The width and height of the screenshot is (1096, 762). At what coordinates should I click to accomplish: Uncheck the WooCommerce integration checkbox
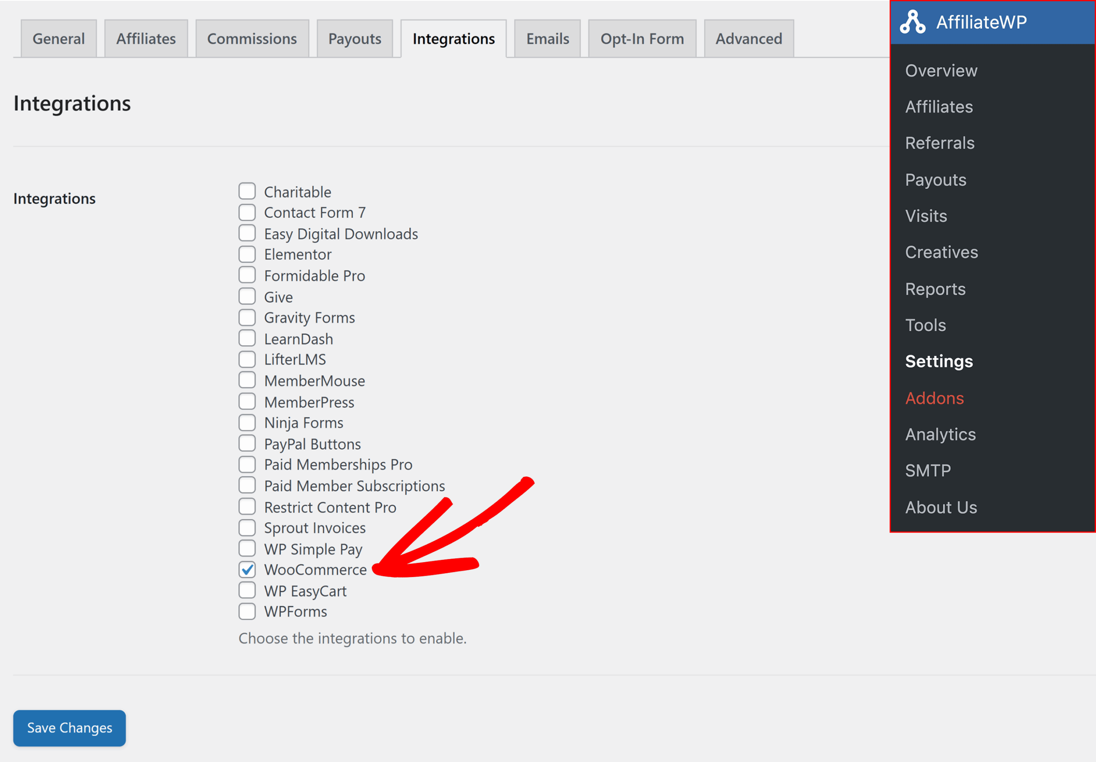click(247, 569)
